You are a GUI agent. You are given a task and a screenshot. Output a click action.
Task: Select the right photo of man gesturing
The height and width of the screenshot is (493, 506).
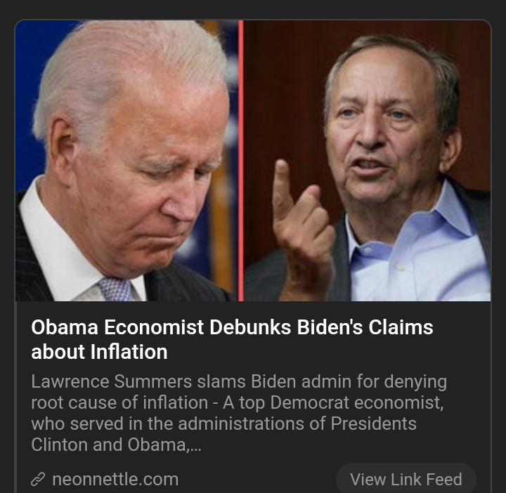coord(368,161)
